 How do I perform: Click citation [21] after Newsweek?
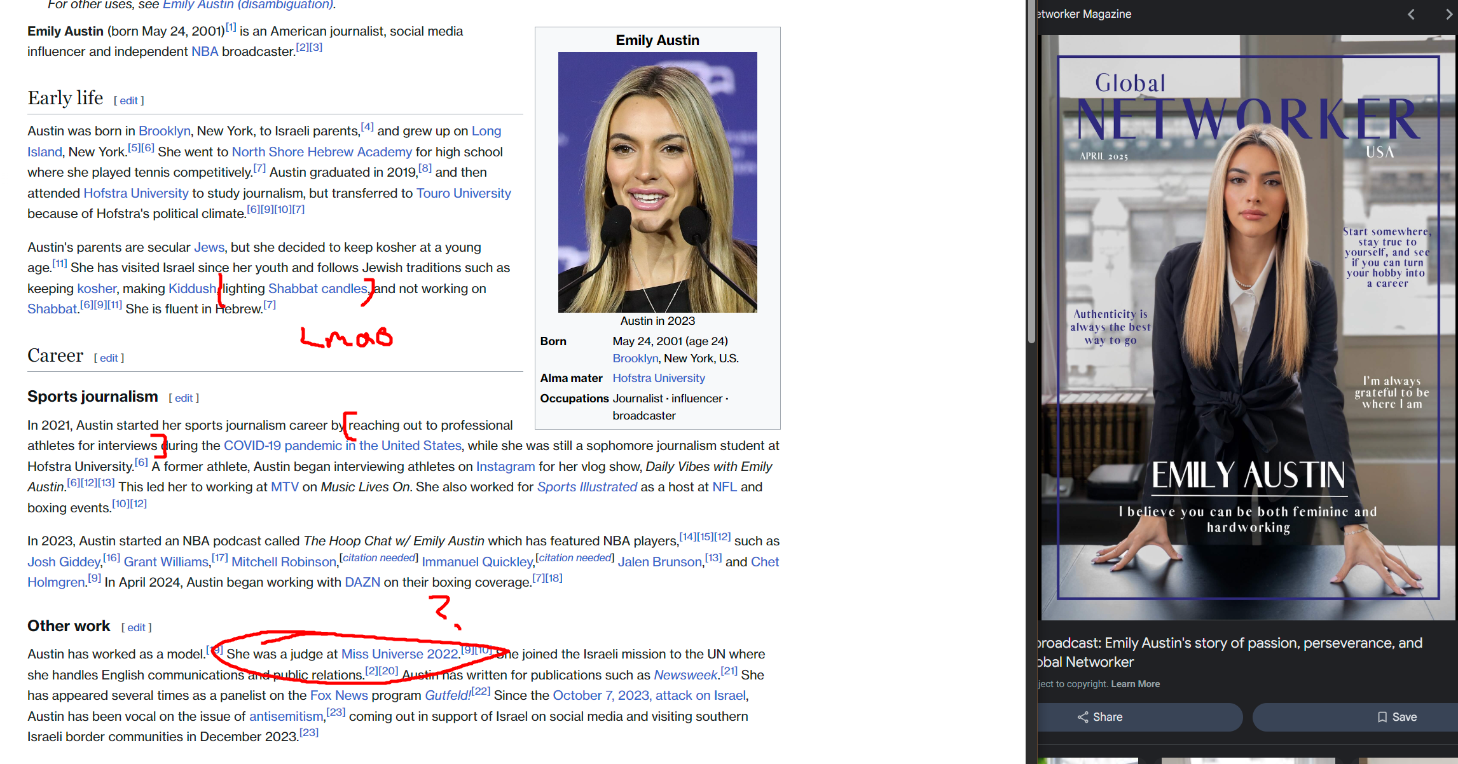[729, 671]
